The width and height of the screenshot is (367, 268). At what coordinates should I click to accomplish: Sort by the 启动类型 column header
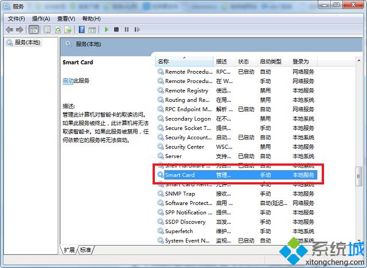pos(274,61)
